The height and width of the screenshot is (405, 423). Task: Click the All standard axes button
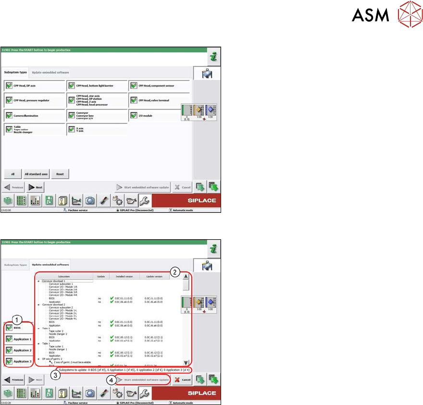36,174
